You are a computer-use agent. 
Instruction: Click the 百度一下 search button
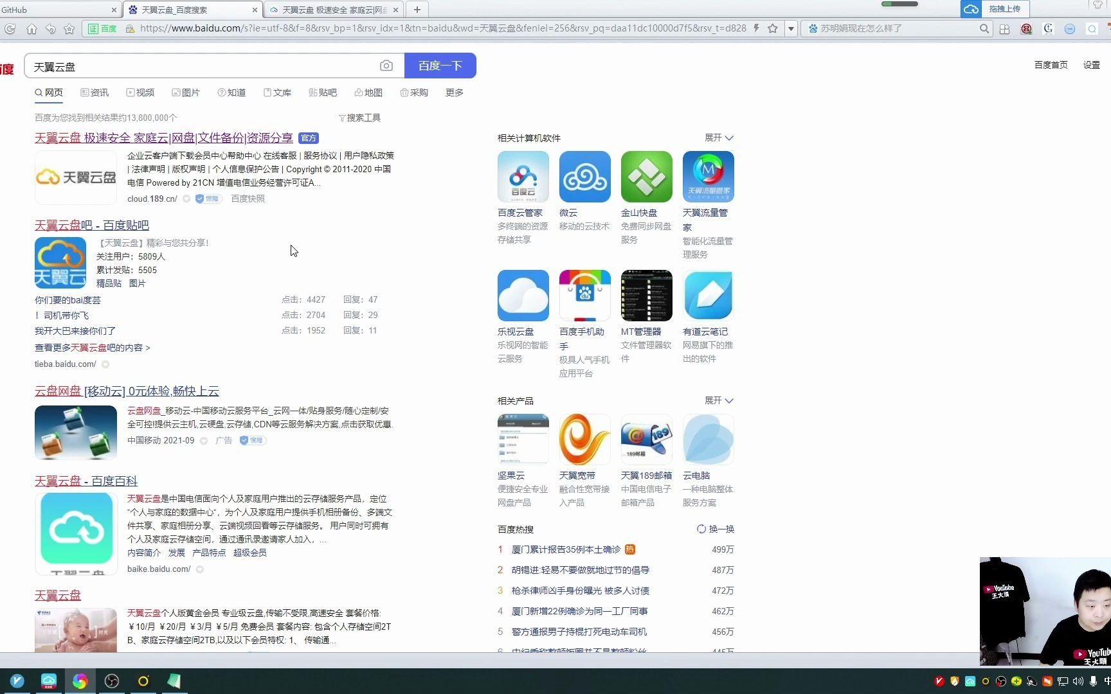point(440,66)
